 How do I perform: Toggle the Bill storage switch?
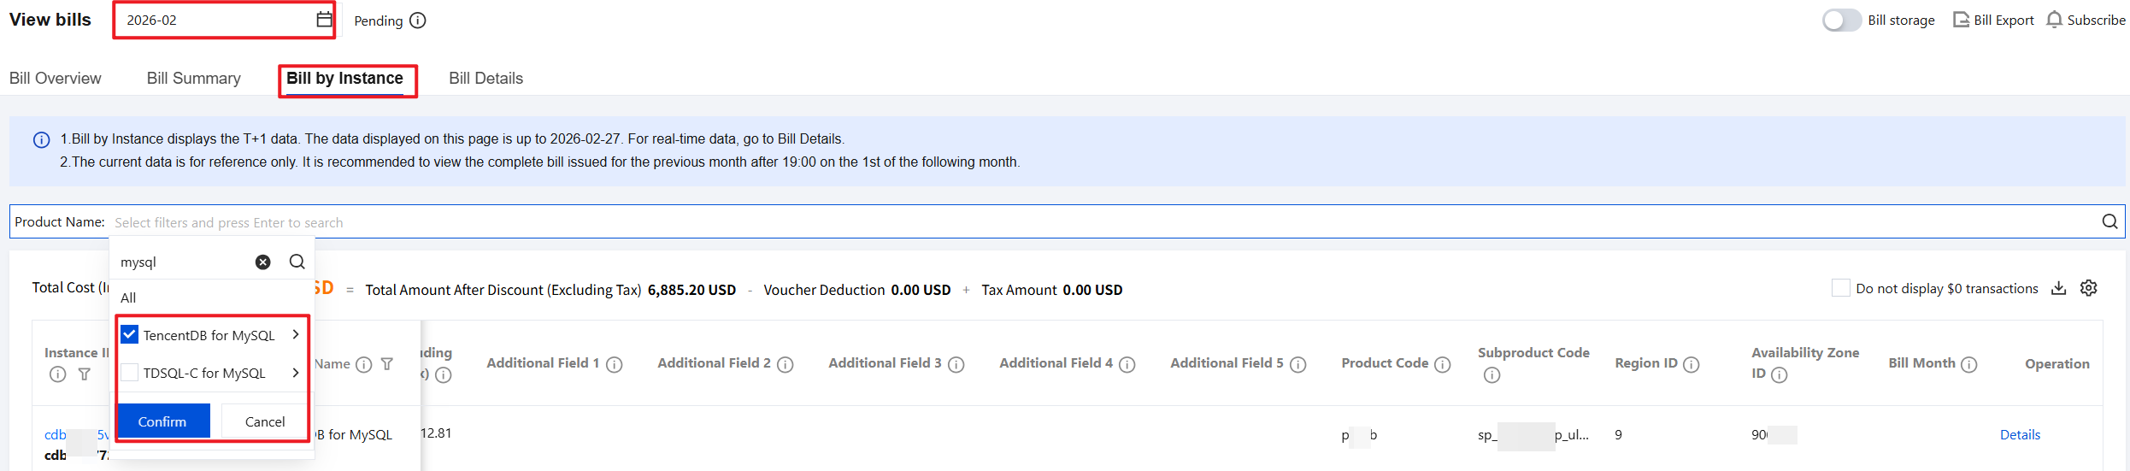pyautogui.click(x=1841, y=21)
